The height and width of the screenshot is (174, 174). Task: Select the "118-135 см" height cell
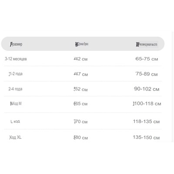pos(146,121)
